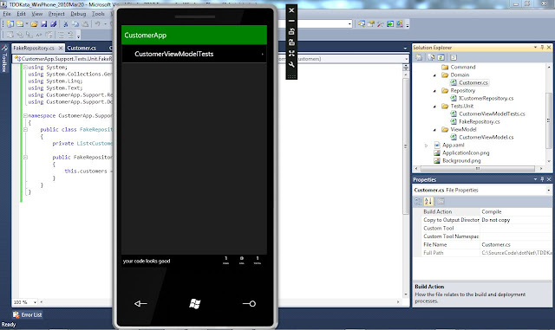This screenshot has width=555, height=330.
Task: Click the Paste toolbar icon
Action: (x=85, y=23)
